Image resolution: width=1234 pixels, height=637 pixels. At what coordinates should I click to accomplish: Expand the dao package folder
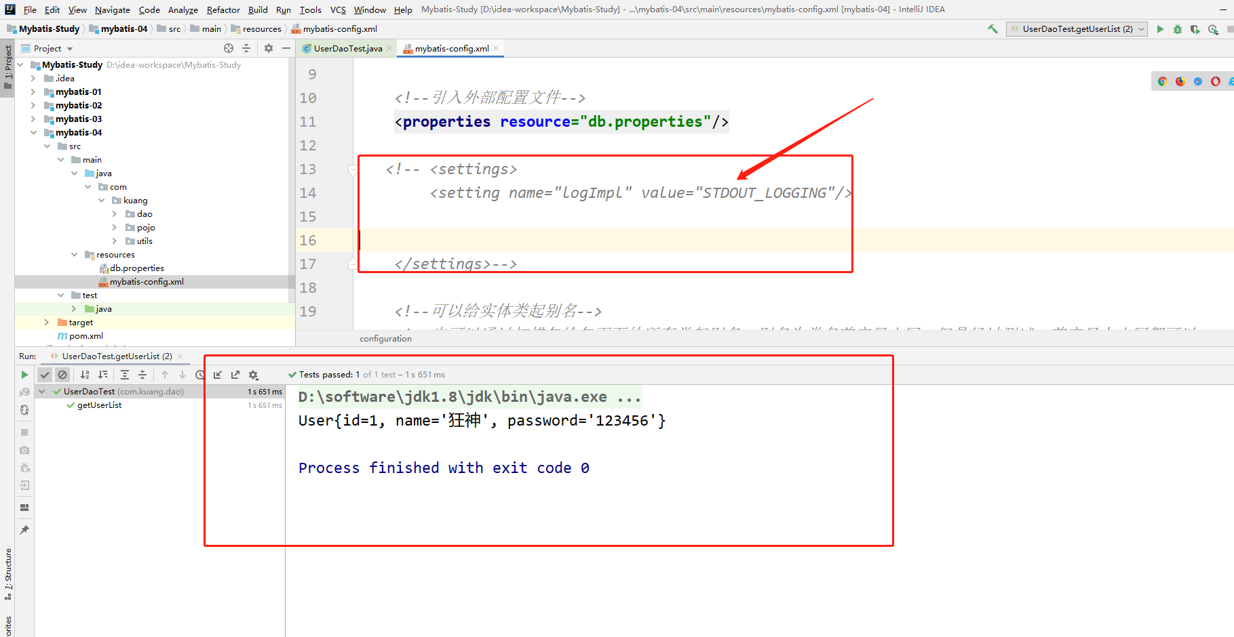click(115, 214)
